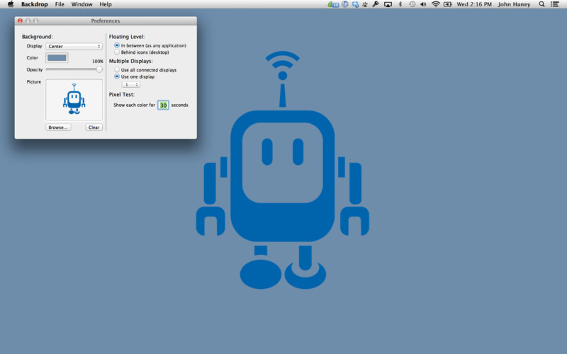Expand the display number popup
The image size is (567, 354).
[131, 84]
